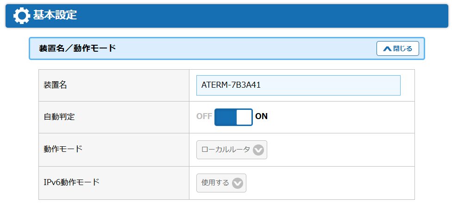This screenshot has height=210, width=452.
Task: Click the ON label of 自動判定
Action: 262,116
